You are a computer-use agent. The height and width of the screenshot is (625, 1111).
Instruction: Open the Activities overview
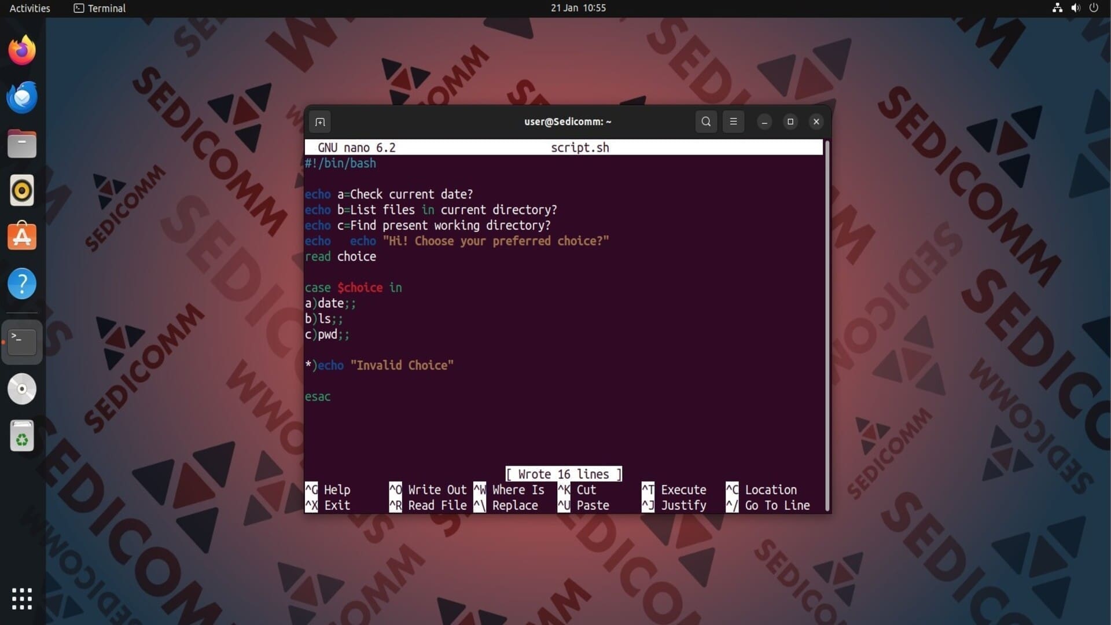tap(30, 8)
